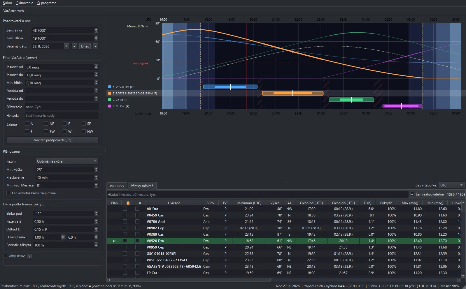The image size is (466, 289).
Task: Go to the previous evening date
Action: (x=74, y=46)
